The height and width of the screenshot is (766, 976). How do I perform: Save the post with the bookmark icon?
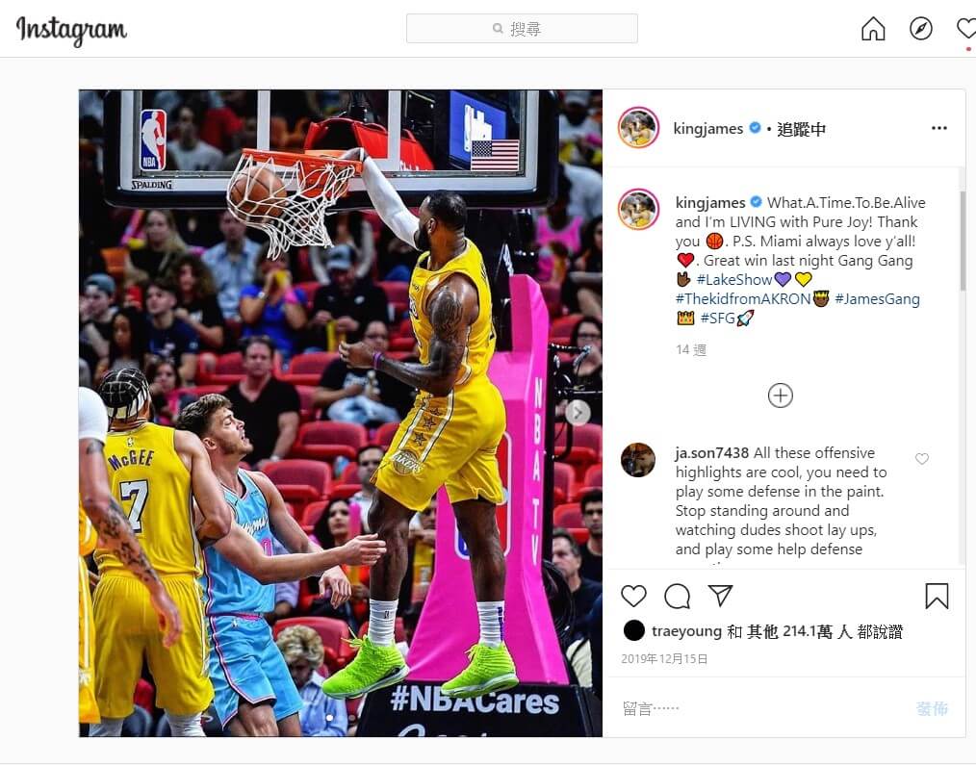coord(937,596)
